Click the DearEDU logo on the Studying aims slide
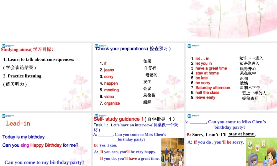Screen dimensions: 277x166 pyautogui.click(x=5, y=46)
